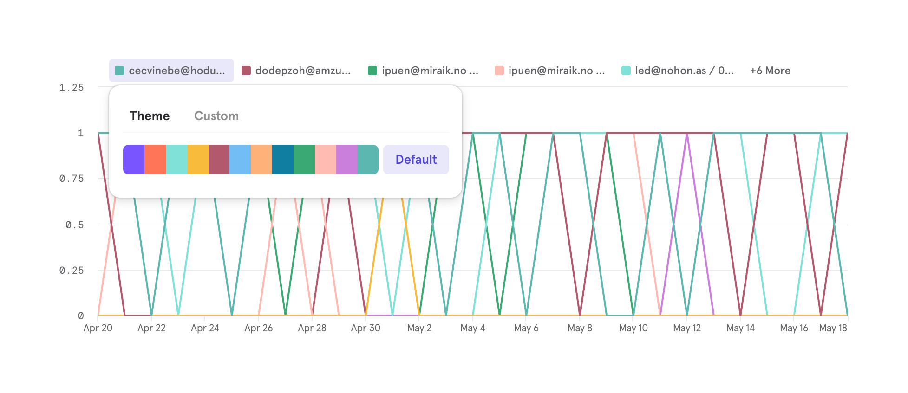Choose the coral red-orange swatch

click(155, 160)
